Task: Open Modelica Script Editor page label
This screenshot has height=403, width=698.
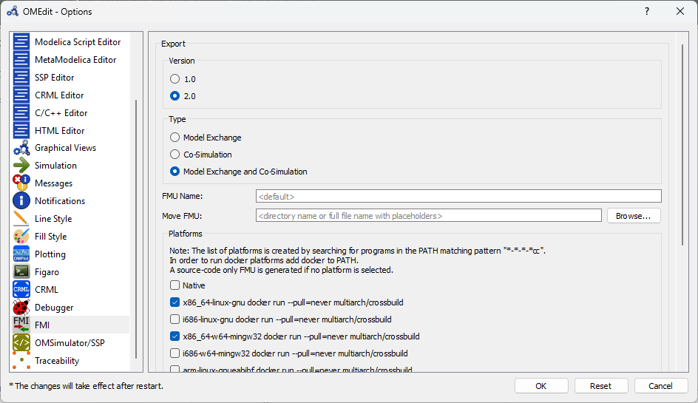Action: pos(78,42)
